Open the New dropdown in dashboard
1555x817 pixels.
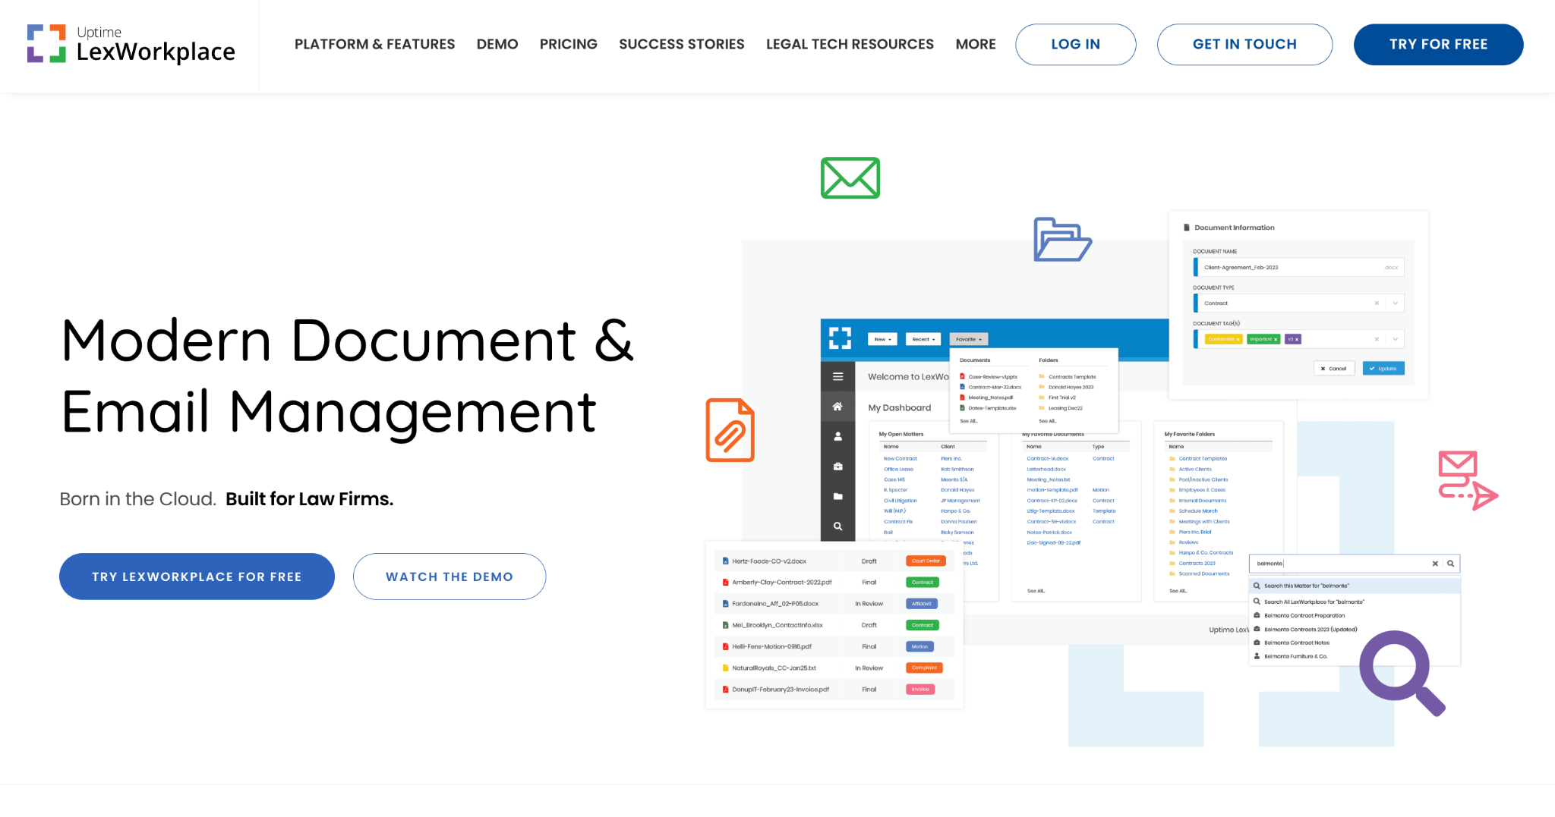tap(882, 339)
